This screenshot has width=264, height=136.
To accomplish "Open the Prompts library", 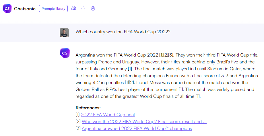I will pyautogui.click(x=53, y=9).
